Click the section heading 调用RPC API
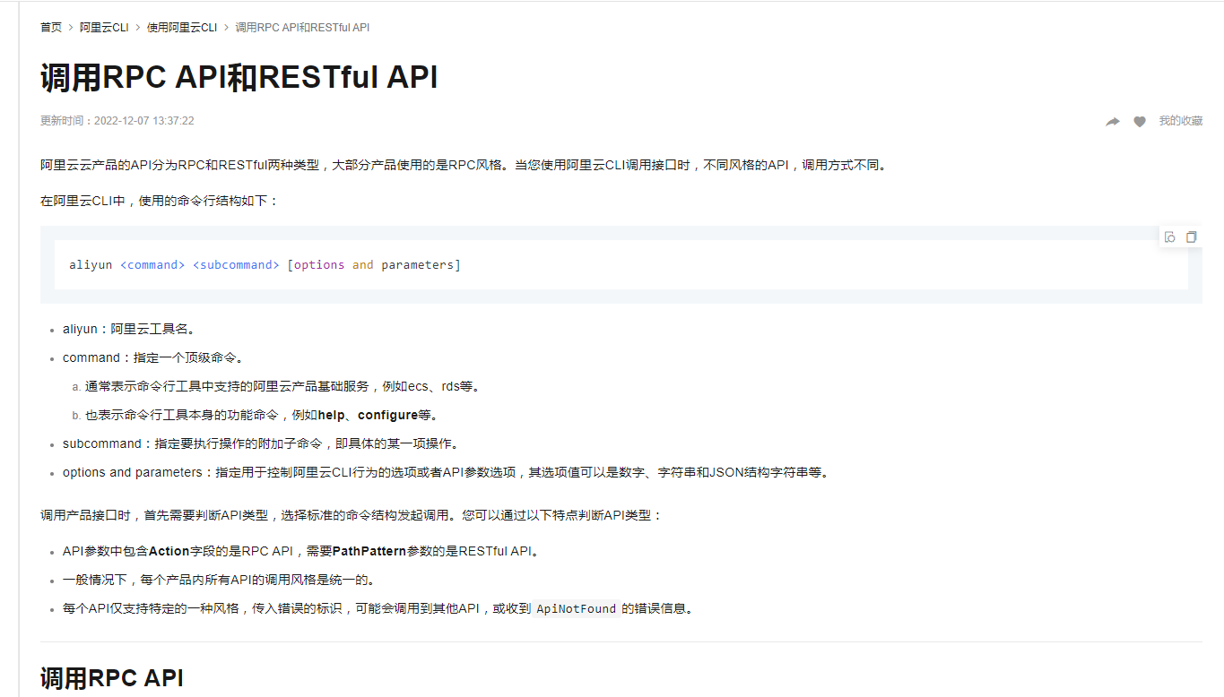Screen dimensions: 1224x697 (112, 678)
